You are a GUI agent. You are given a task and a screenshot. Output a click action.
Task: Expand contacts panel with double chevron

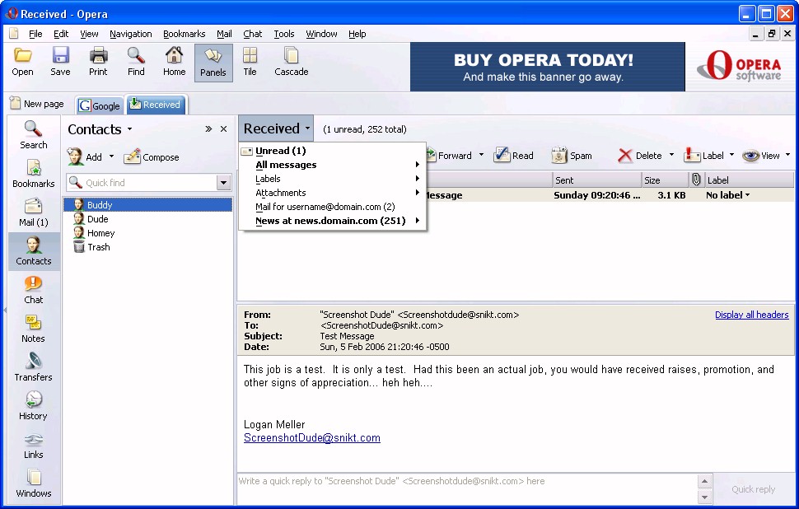coord(208,129)
